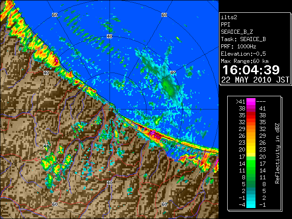Click the ">41" legend label
The width and height of the screenshot is (292, 219).
240,102
